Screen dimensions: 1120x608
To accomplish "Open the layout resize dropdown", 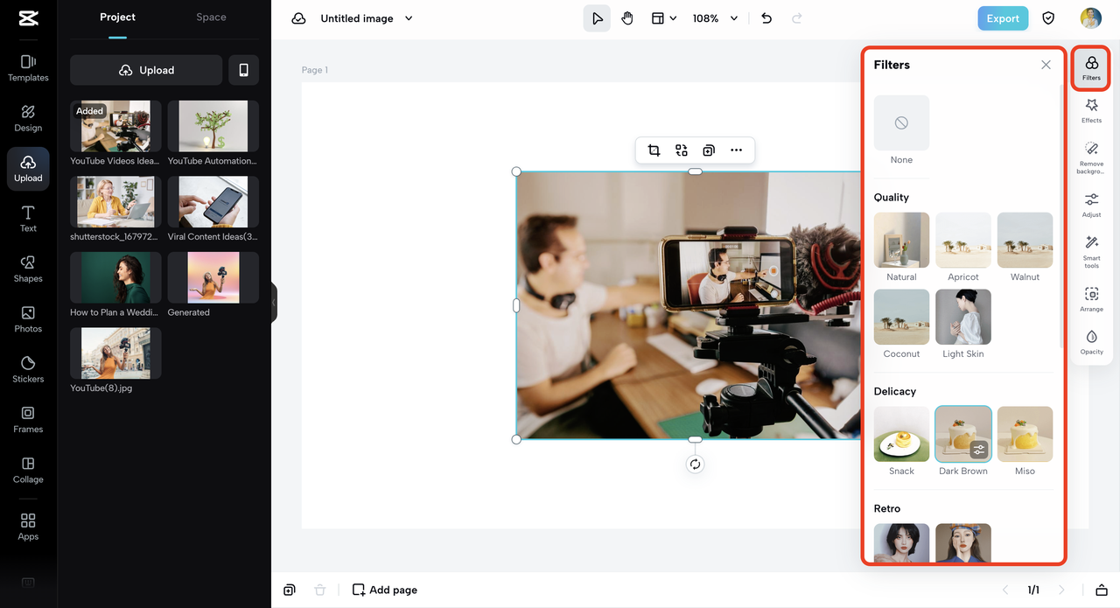I will click(664, 18).
